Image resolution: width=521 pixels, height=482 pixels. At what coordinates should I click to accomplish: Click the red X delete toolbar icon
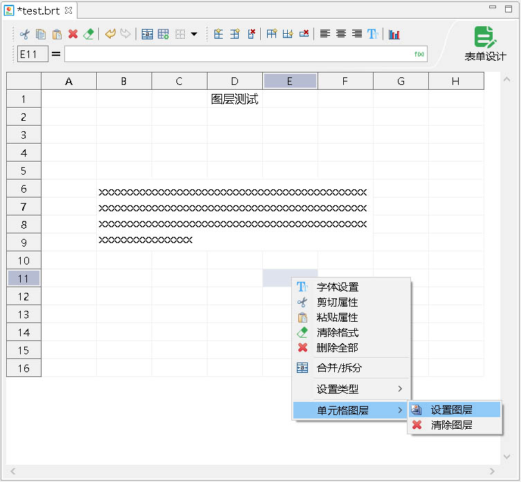tap(73, 34)
